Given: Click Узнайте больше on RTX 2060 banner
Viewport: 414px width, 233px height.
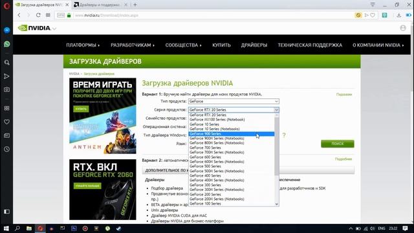Looking at the screenshot, I should [x=87, y=186].
